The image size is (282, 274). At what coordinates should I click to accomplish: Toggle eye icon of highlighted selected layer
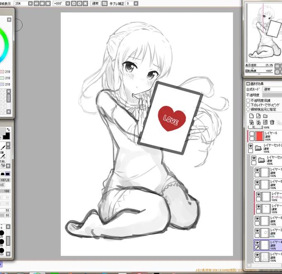[257, 243]
